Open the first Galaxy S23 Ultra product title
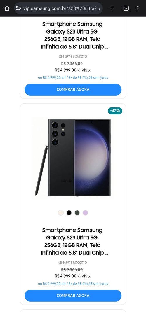 [x=73, y=36]
